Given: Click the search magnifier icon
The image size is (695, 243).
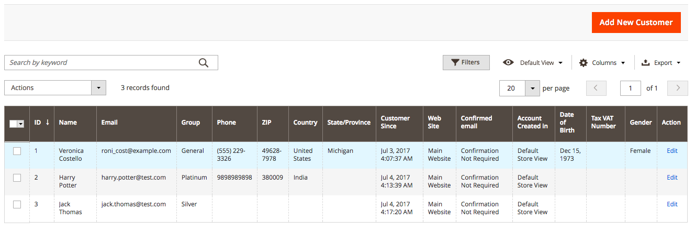Looking at the screenshot, I should [x=204, y=63].
